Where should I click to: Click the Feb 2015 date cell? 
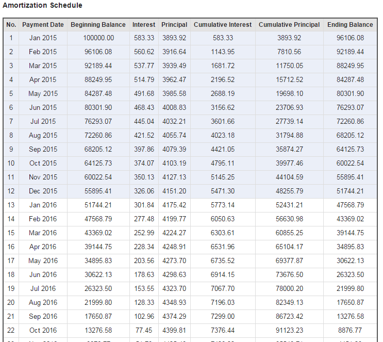tap(43, 52)
